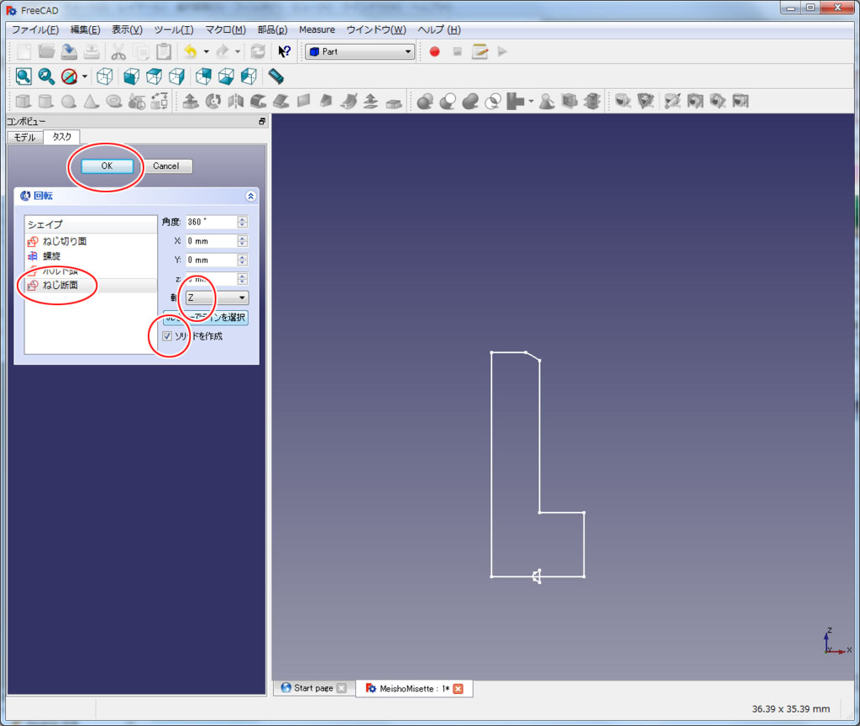Click the fillet tool icon
The height and width of the screenshot is (726, 860).
pyautogui.click(x=259, y=101)
